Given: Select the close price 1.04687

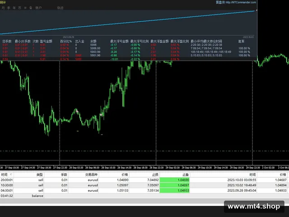Looking at the screenshot, I should (x=281, y=180).
